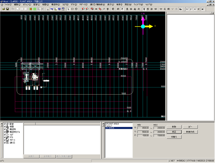Click the eye view icon in toolbar

(x=96, y=9)
